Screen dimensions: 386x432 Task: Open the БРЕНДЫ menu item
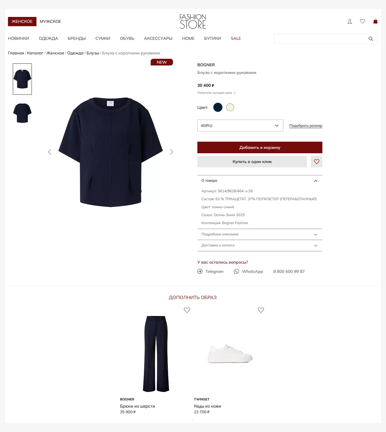click(76, 39)
